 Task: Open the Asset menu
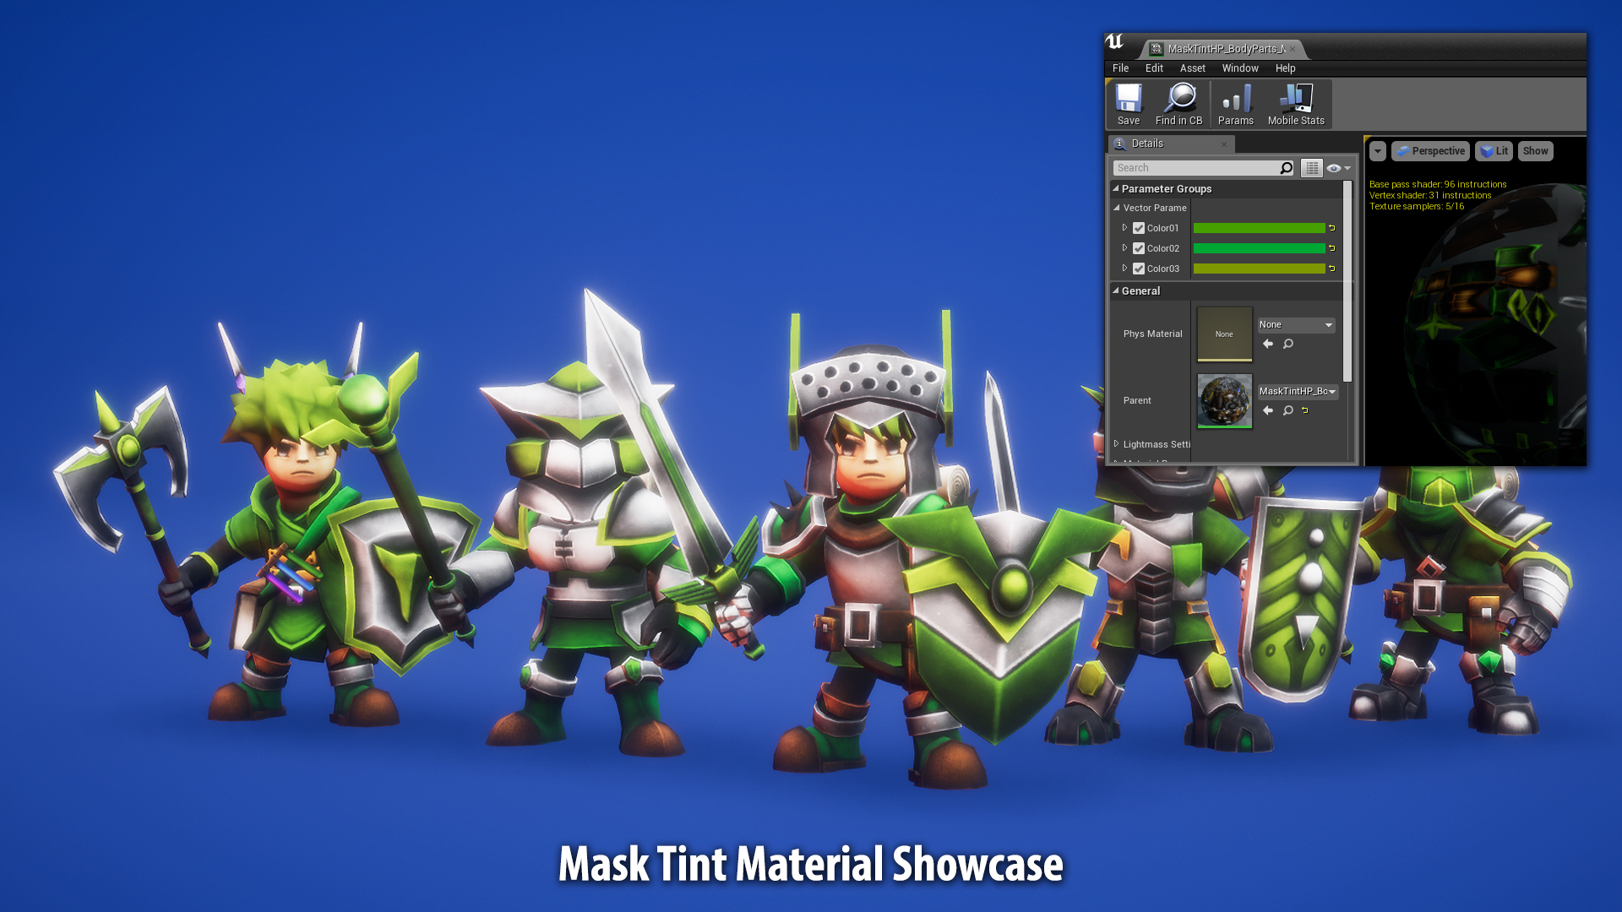pyautogui.click(x=1192, y=68)
